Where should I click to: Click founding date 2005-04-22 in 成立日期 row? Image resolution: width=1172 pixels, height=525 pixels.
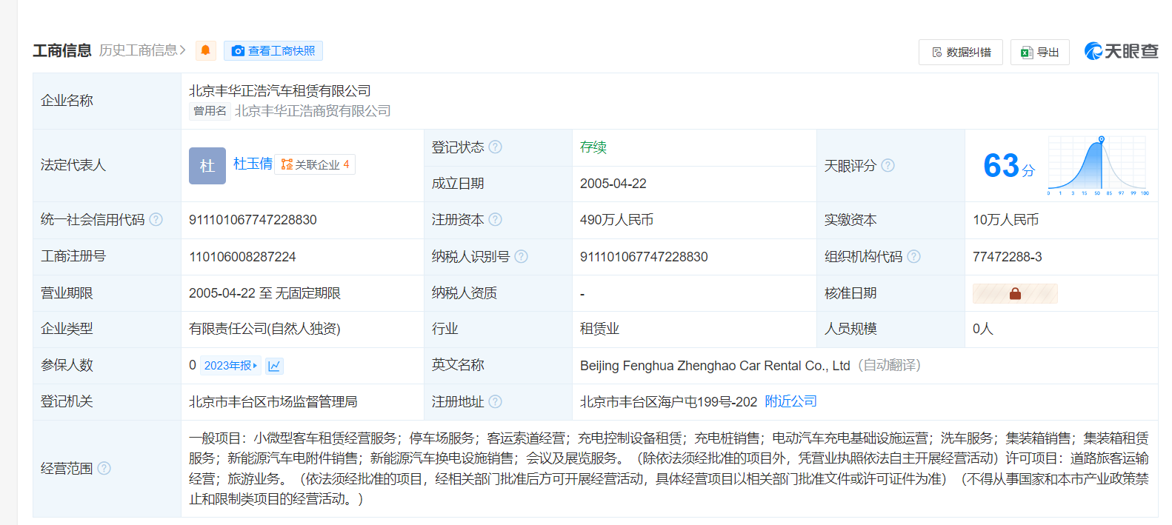(613, 184)
